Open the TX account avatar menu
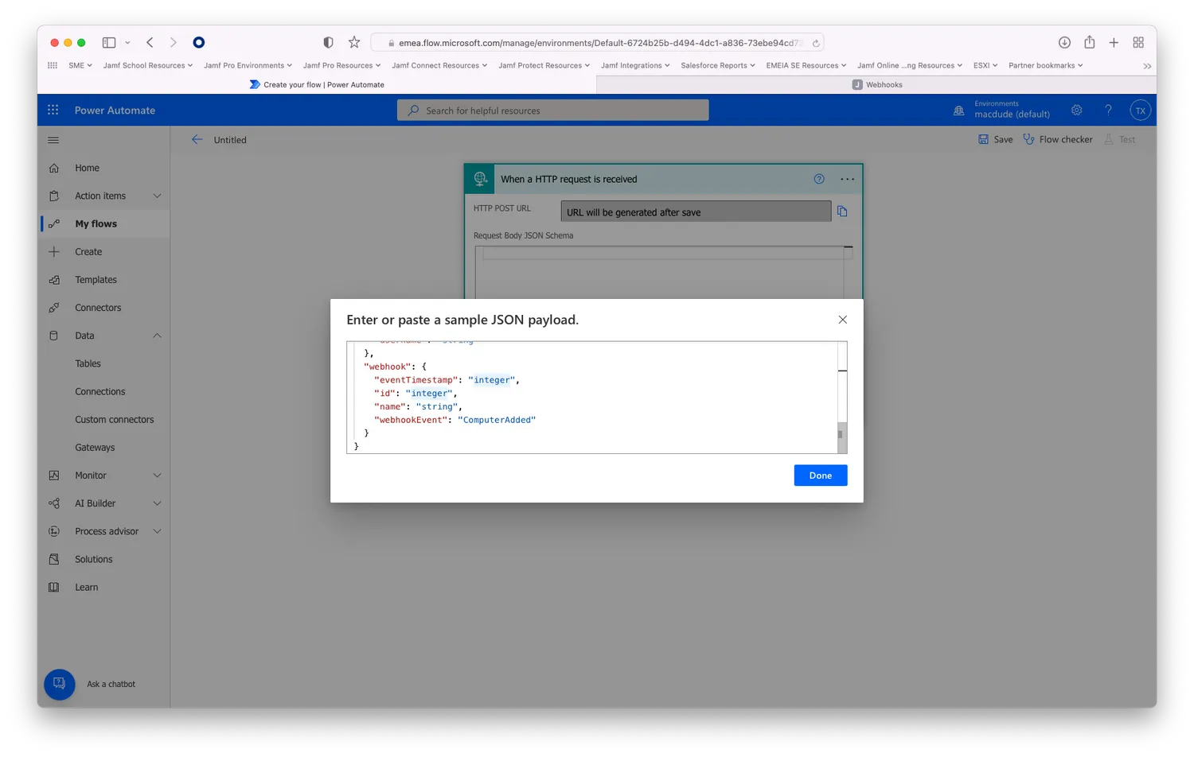The image size is (1194, 757). coord(1140,110)
